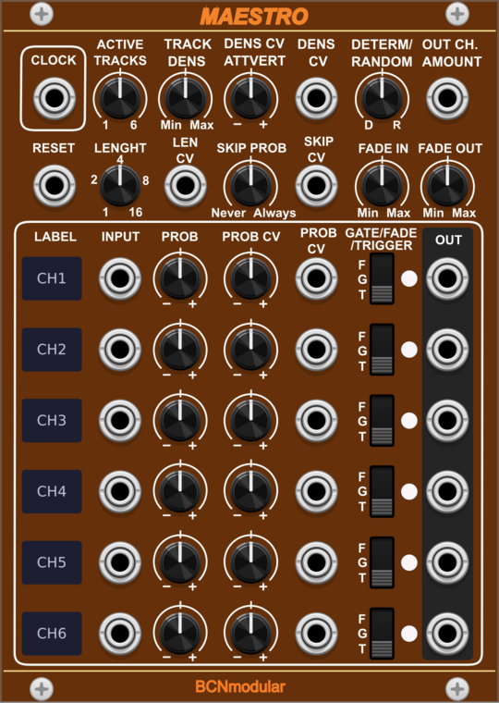Click the CH4 PROB knob
This screenshot has height=703, width=499.
(x=180, y=491)
